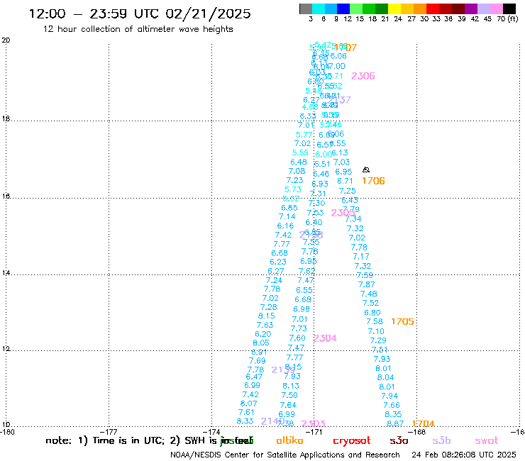Choose the yellow swatch in the color bar
Screen dimensions: 525x461
(394, 9)
